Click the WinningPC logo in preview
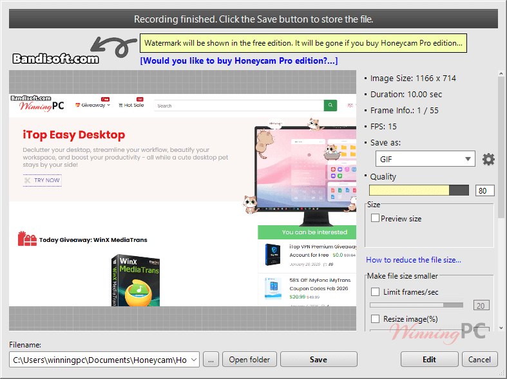 (x=41, y=106)
